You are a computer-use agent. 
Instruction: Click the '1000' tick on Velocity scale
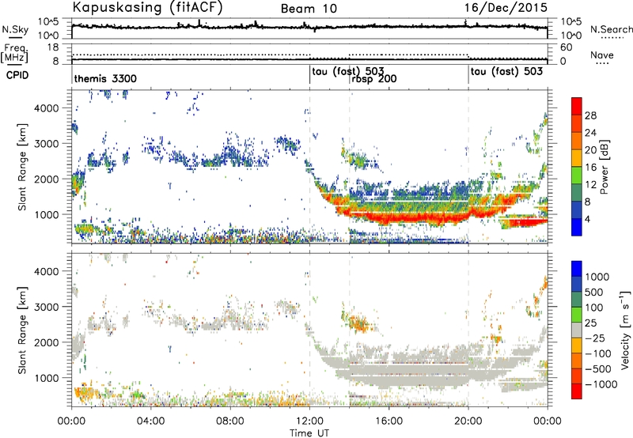(597, 277)
